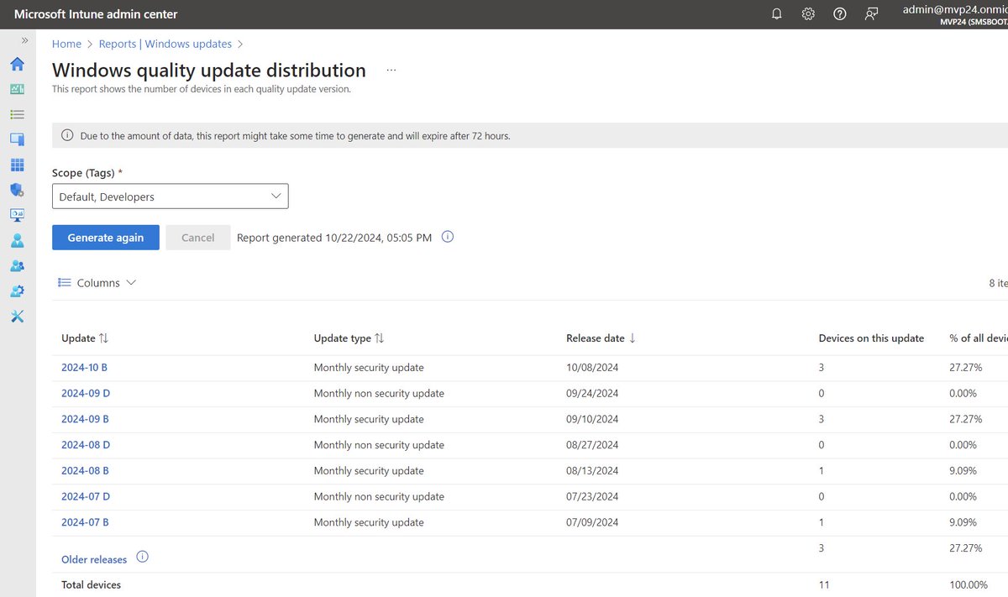The width and height of the screenshot is (1008, 597).
Task: Open the 2024-10 B update link
Action: click(85, 368)
